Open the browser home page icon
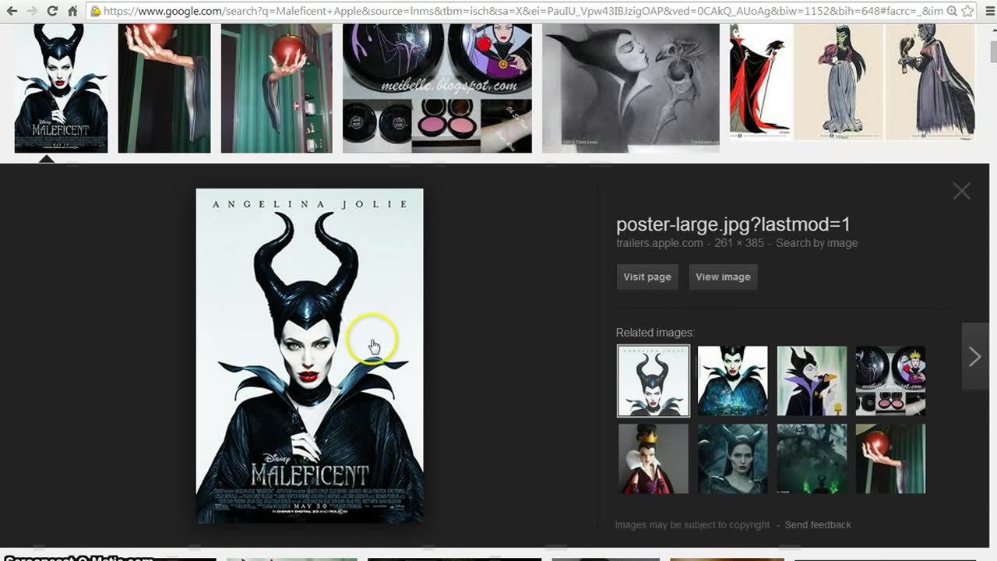 [72, 11]
